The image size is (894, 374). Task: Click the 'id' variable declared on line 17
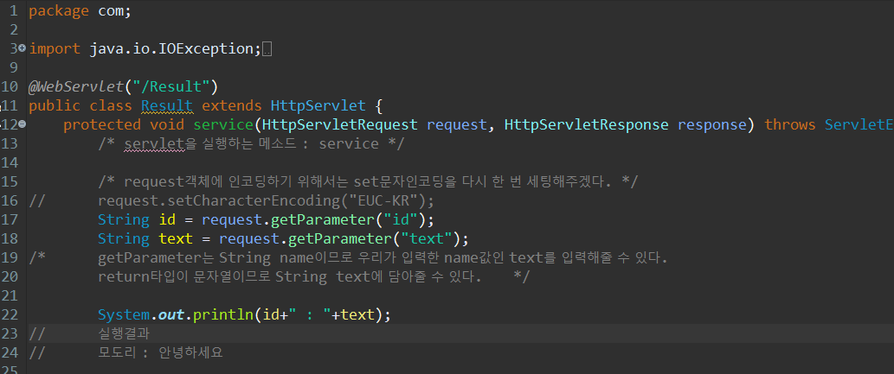pos(166,219)
